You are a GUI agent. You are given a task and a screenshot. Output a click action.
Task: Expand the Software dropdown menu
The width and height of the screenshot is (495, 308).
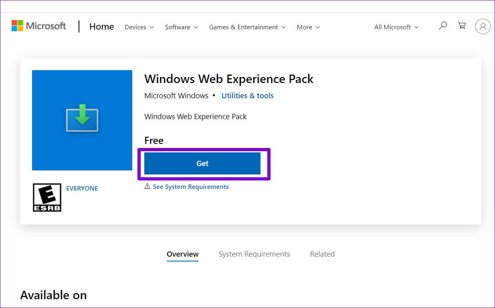(182, 27)
